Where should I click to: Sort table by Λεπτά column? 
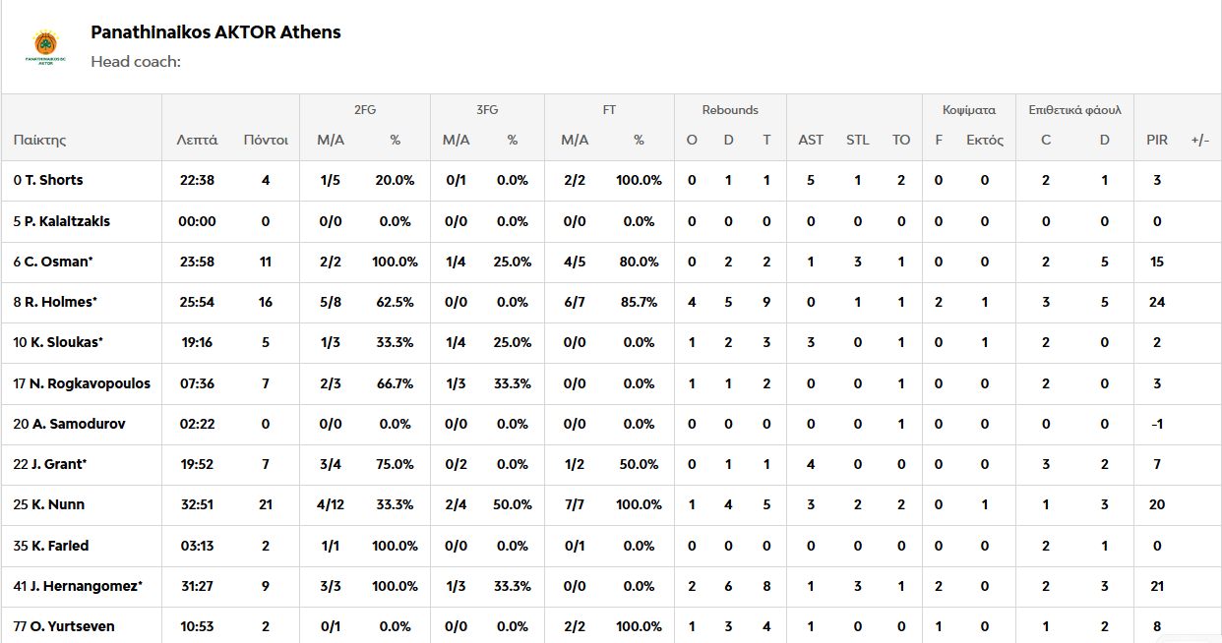pos(197,140)
